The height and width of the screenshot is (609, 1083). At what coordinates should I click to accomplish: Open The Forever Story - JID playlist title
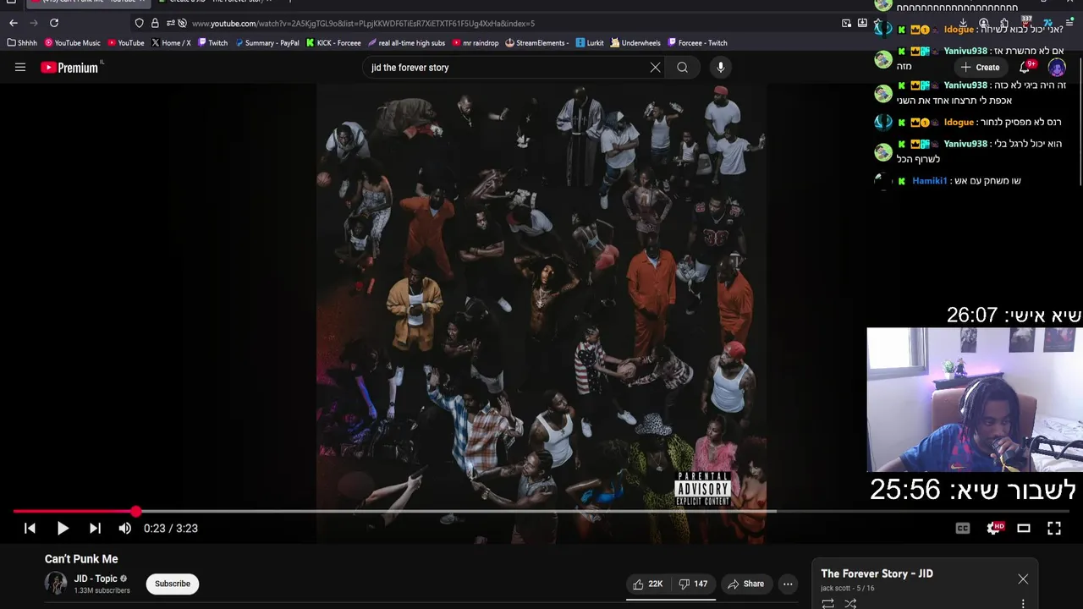pos(877,573)
